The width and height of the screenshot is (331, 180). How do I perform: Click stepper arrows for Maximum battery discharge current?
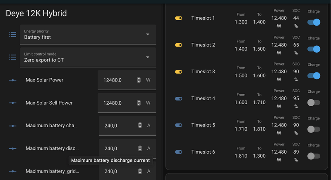tap(140, 148)
